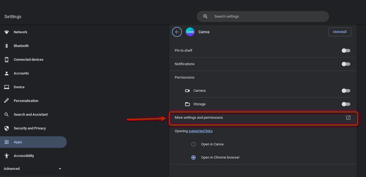Click the Network Wi-Fi icon
366x177 pixels.
(x=7, y=32)
